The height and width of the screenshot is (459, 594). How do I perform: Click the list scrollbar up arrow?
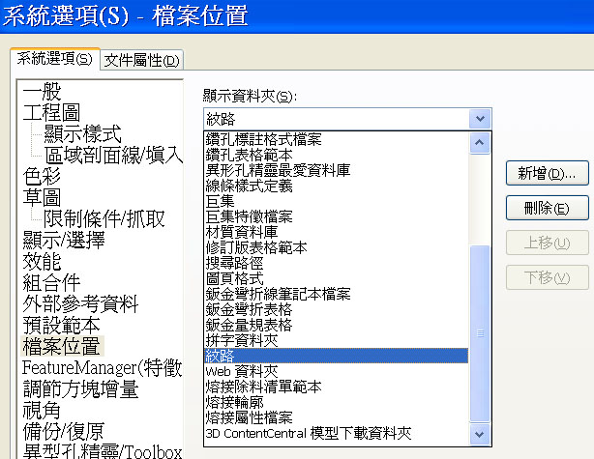point(480,143)
